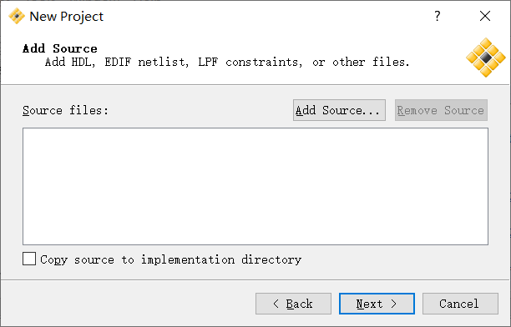Screen dimensions: 511x327
Task: Click the greyed Remove Source button
Action: 441,110
